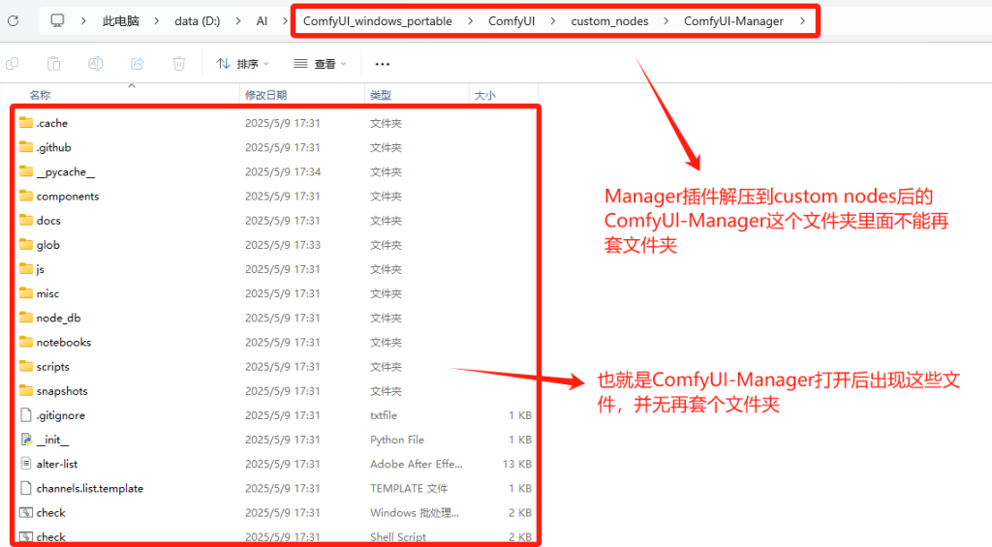This screenshot has height=547, width=992.
Task: Open the 查看 view dropdown
Action: click(320, 64)
